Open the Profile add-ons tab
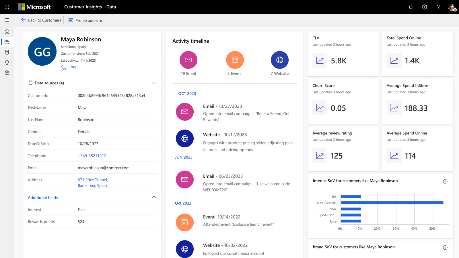Viewport: 459px width, 258px height. [x=85, y=20]
